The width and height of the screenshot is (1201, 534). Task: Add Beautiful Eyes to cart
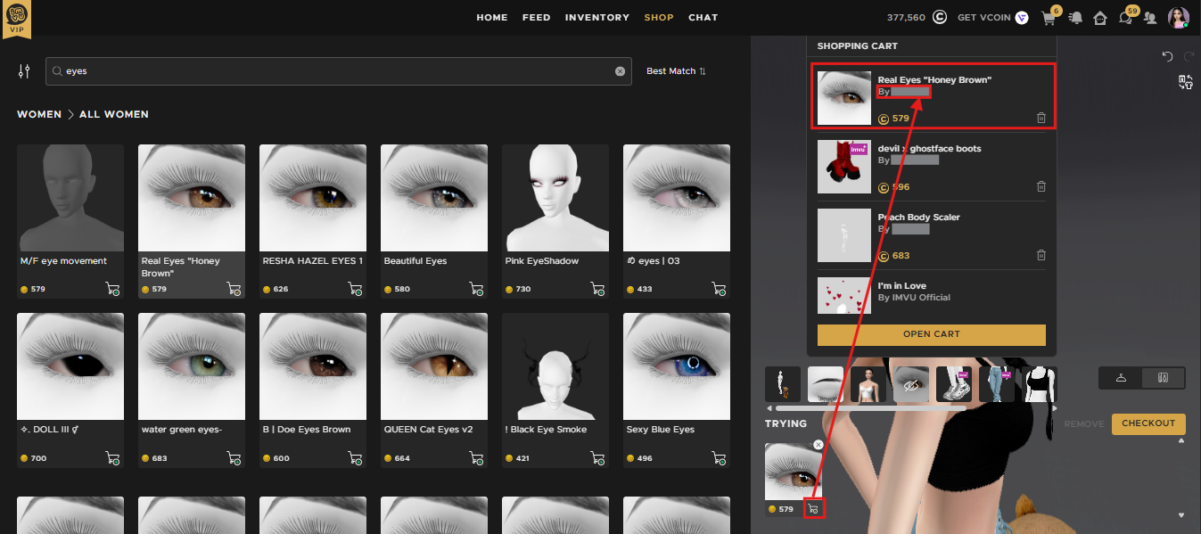point(476,289)
